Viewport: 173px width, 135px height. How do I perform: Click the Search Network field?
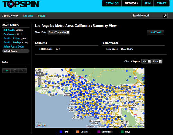click(147, 15)
